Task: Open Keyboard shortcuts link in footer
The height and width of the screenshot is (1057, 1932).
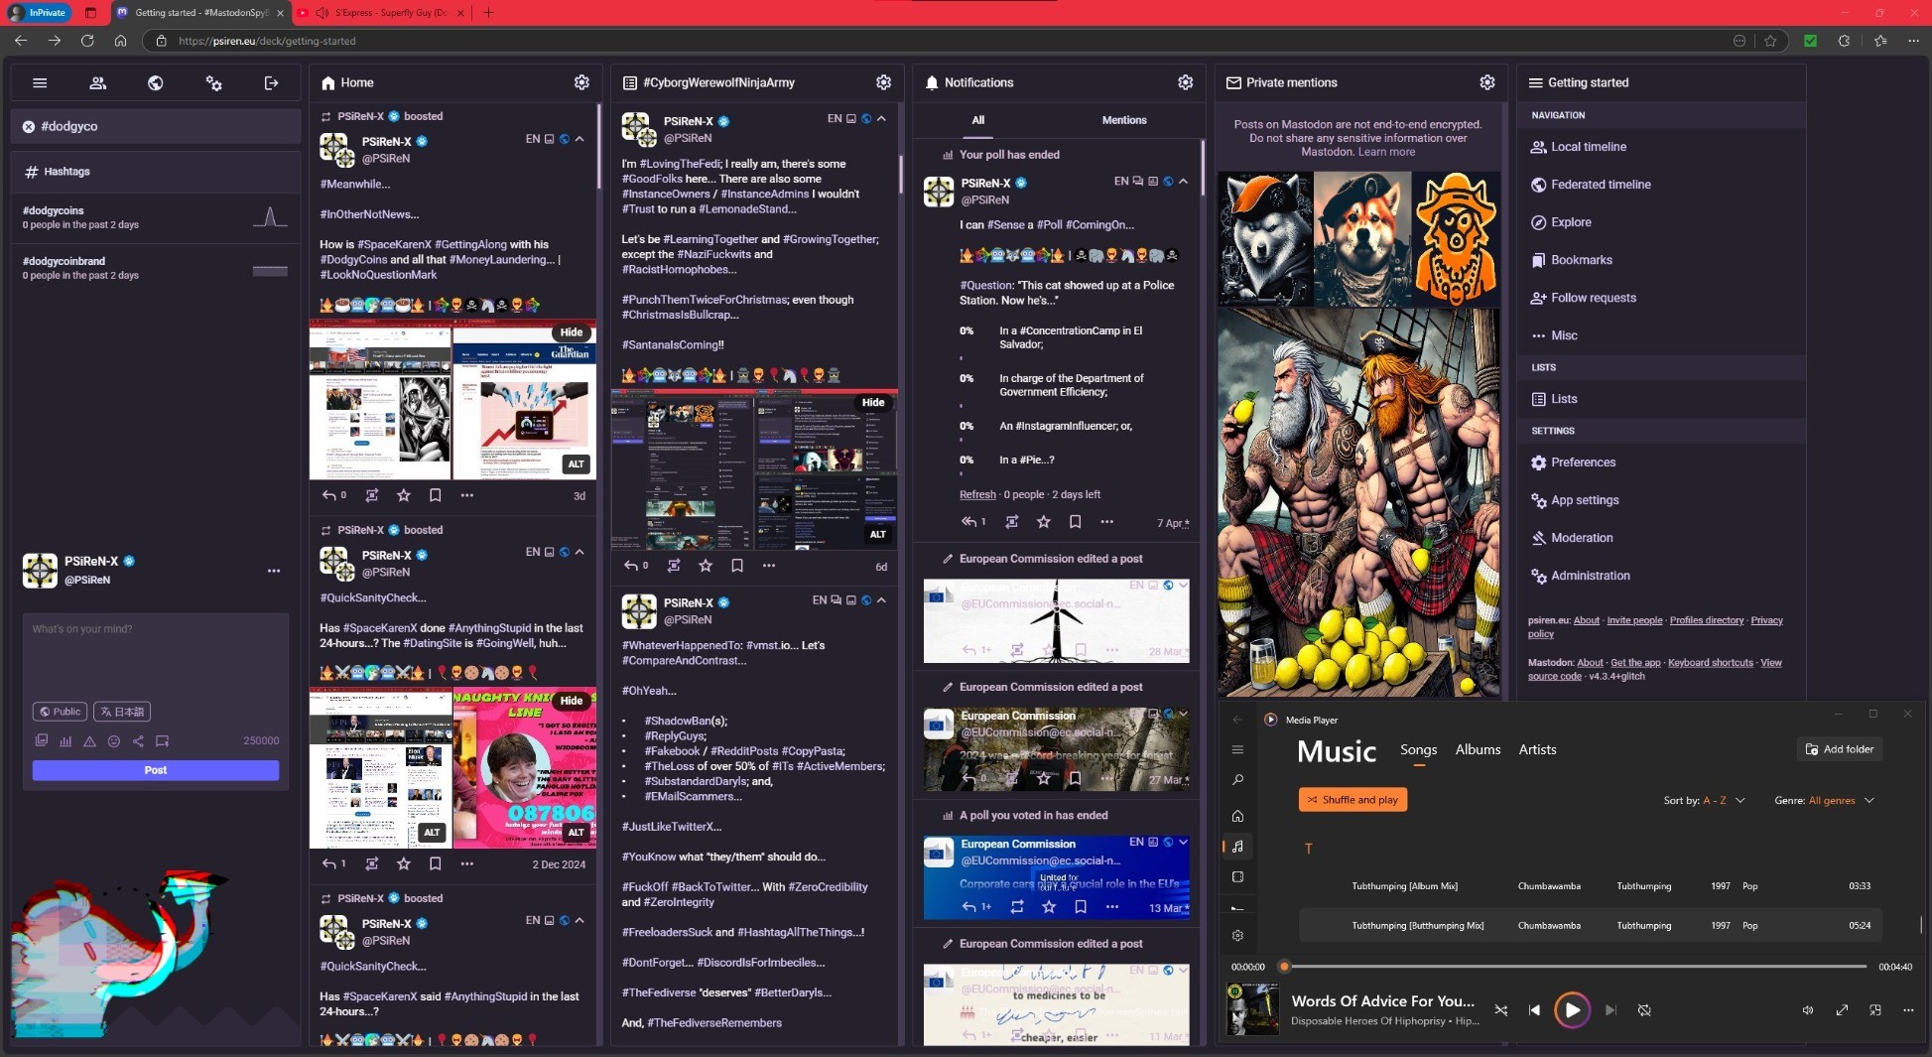Action: tap(1710, 663)
